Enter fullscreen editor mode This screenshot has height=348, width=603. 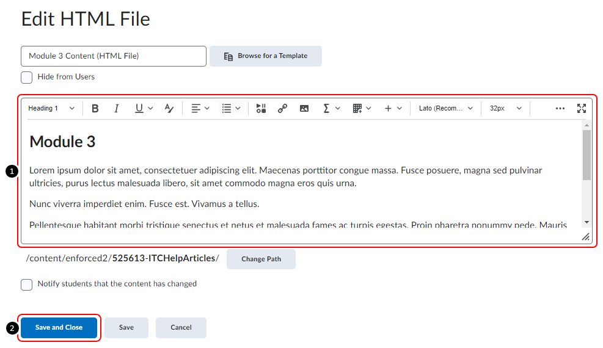pyautogui.click(x=581, y=108)
